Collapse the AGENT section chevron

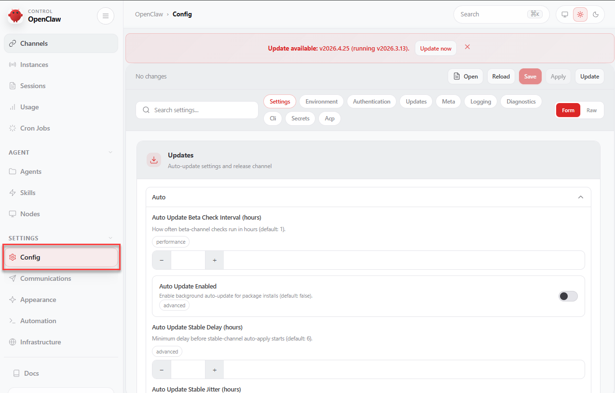pyautogui.click(x=110, y=152)
